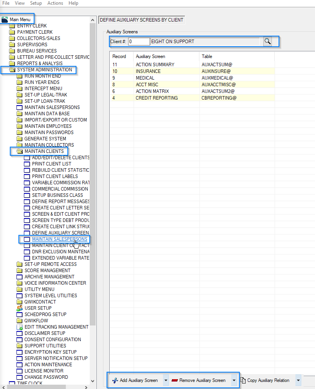
Task: Click the EDIT TRACKING MANAGEMENT checkmark icon
Action: 20,327
